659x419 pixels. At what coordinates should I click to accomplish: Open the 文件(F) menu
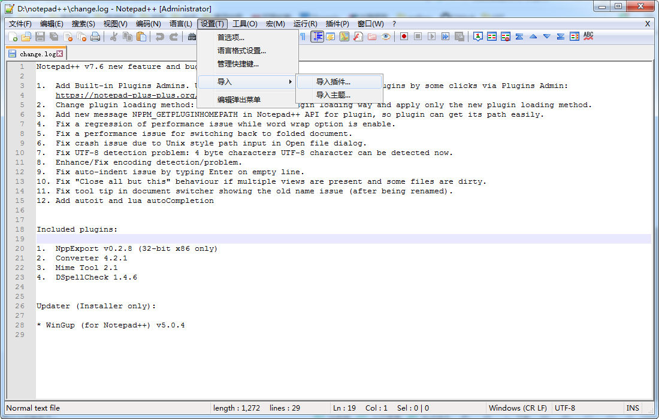tap(20, 24)
